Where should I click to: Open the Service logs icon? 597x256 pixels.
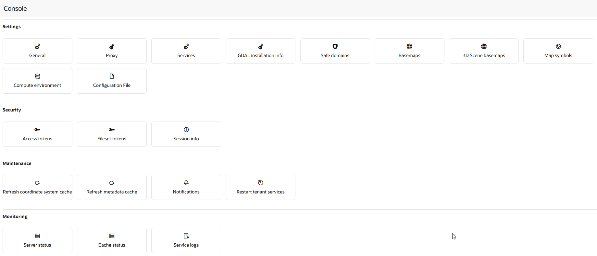[x=186, y=236]
